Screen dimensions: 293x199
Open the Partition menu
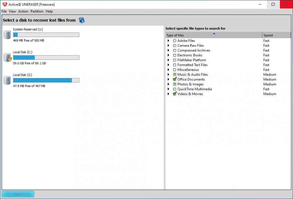37,12
